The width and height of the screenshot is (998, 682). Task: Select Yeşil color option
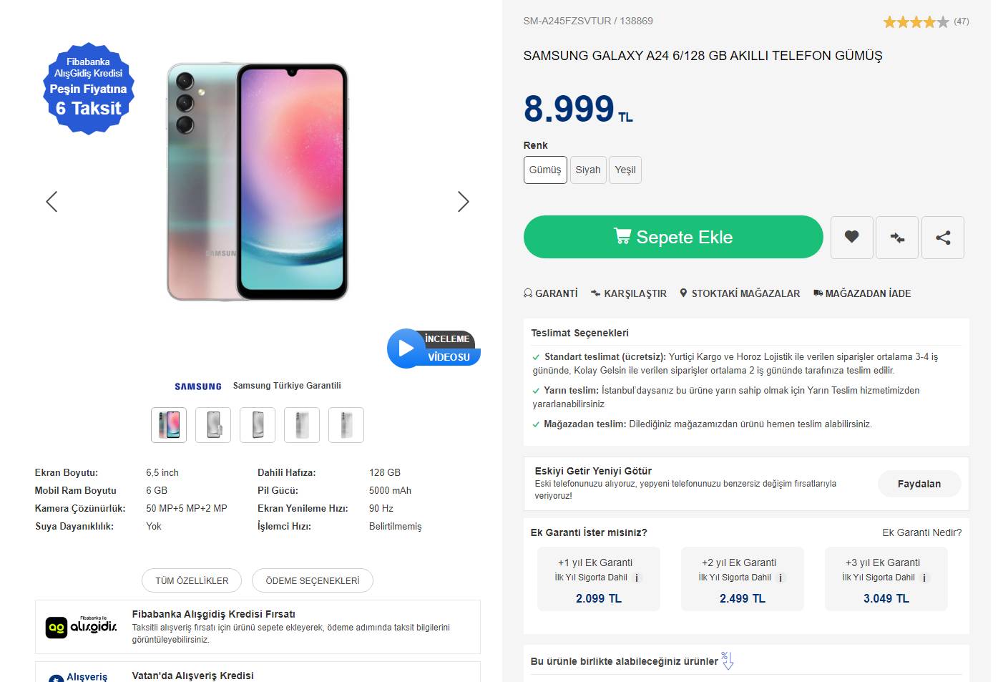coord(625,170)
